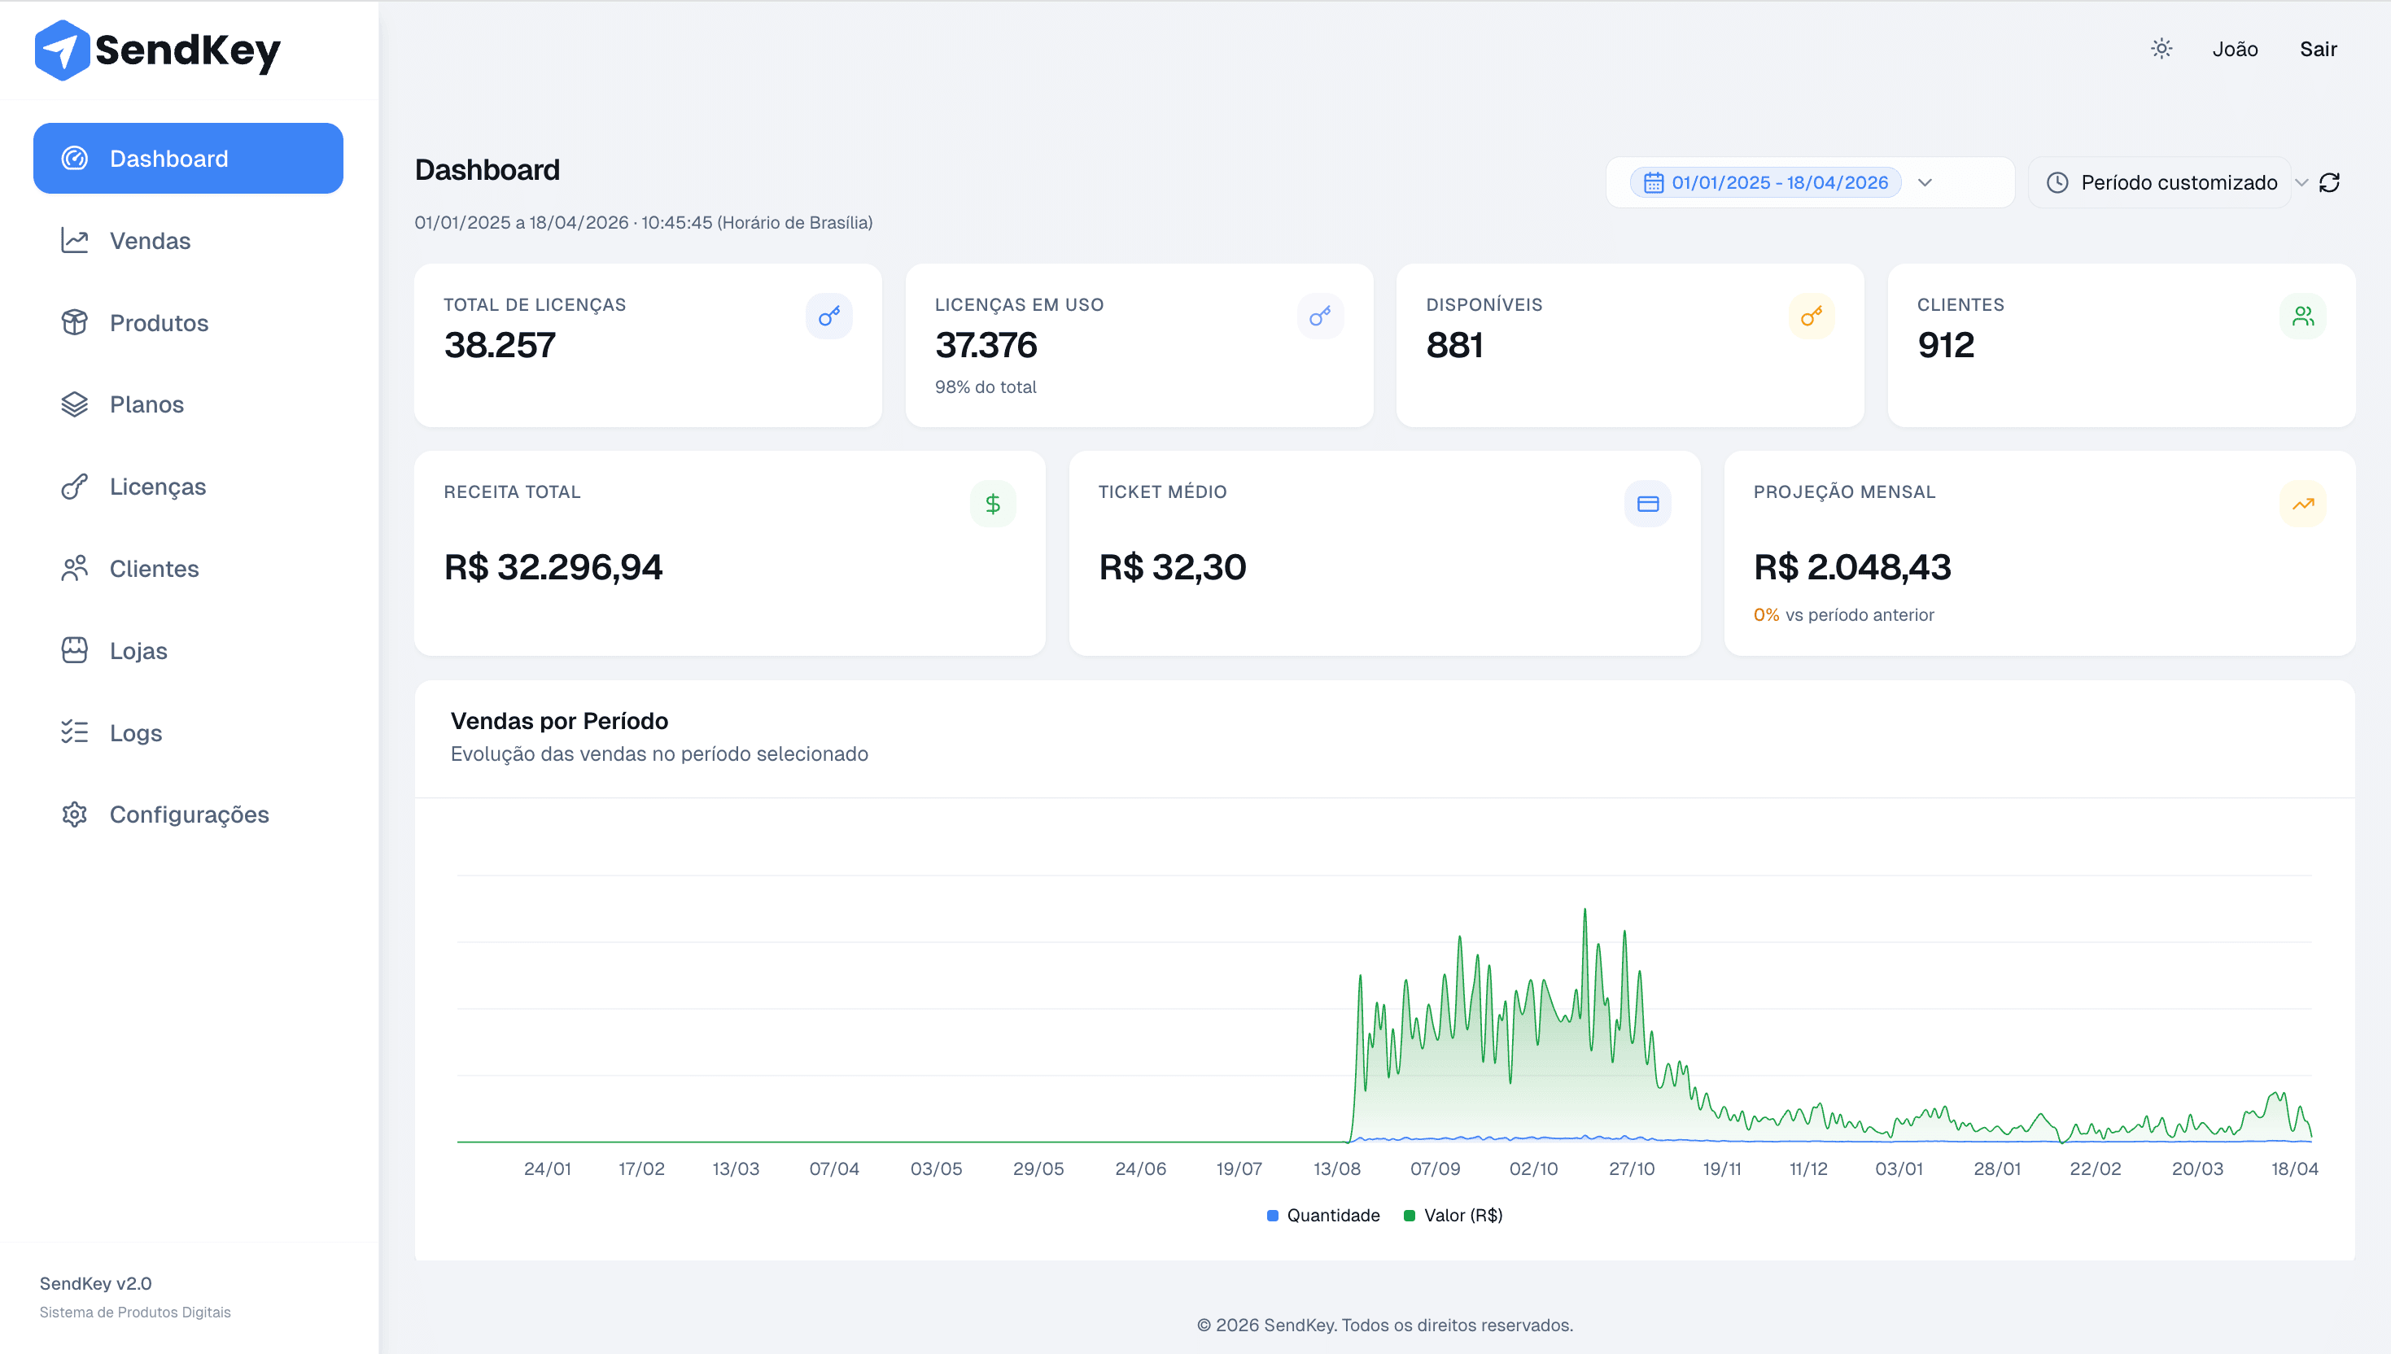Open Clientes with the people icon
Screen dimensions: 2391x1354
point(74,568)
